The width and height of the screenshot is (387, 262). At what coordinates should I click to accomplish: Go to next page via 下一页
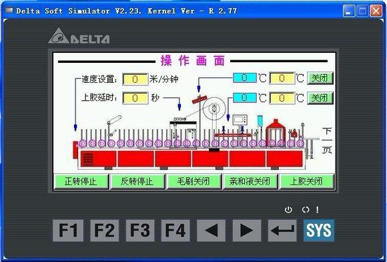pyautogui.click(x=327, y=140)
